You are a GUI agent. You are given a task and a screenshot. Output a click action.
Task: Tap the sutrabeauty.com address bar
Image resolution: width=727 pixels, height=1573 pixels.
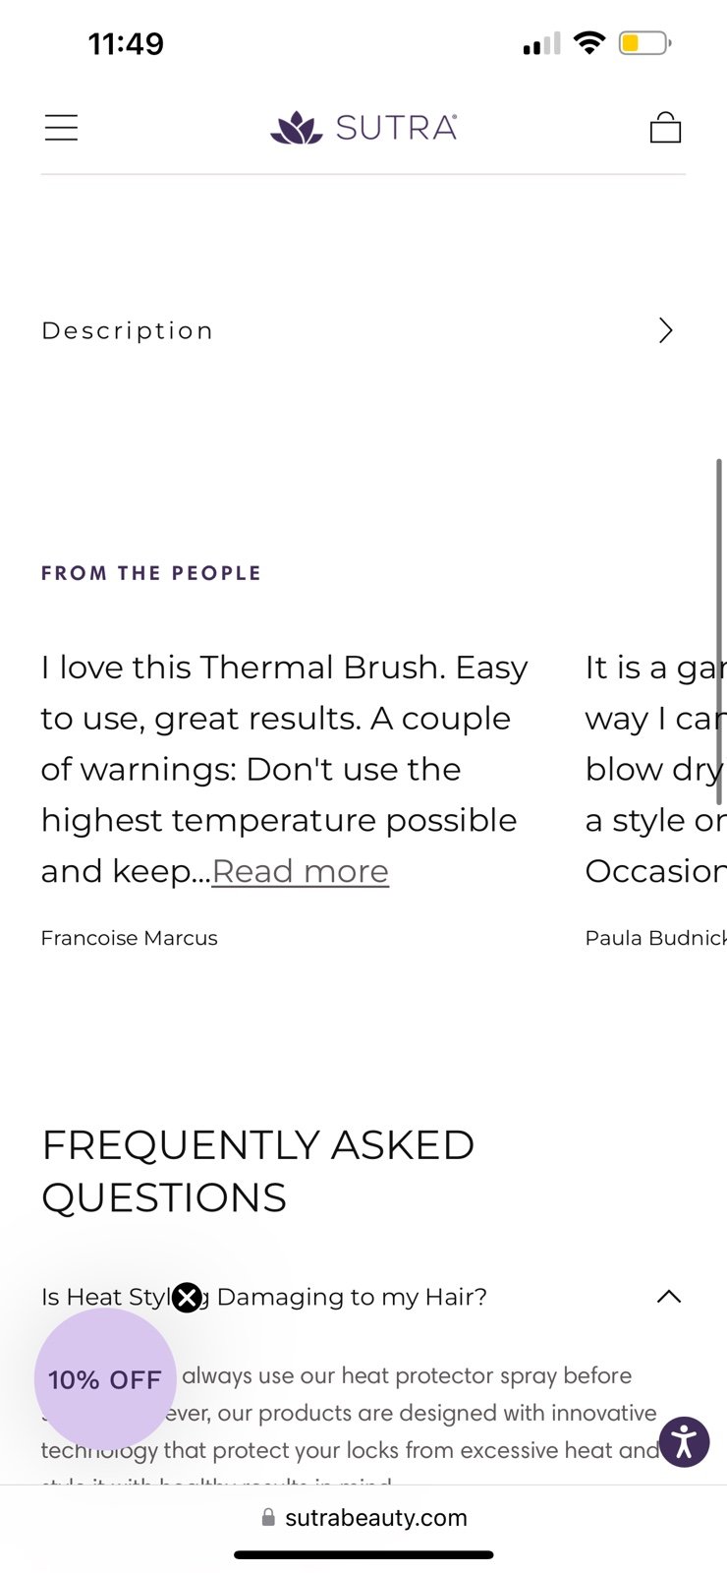click(x=363, y=1517)
